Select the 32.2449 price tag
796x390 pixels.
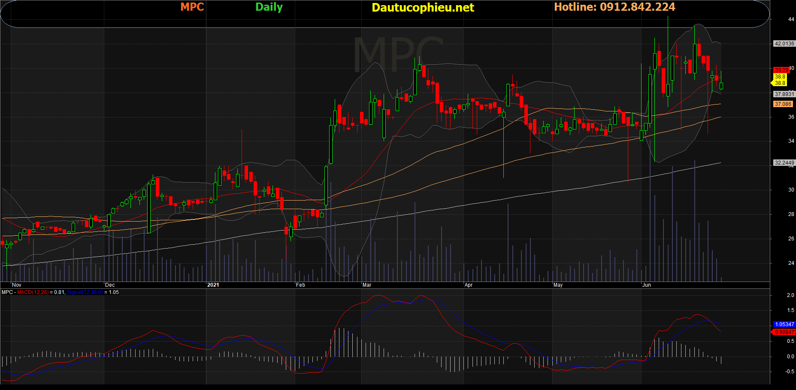(x=784, y=163)
